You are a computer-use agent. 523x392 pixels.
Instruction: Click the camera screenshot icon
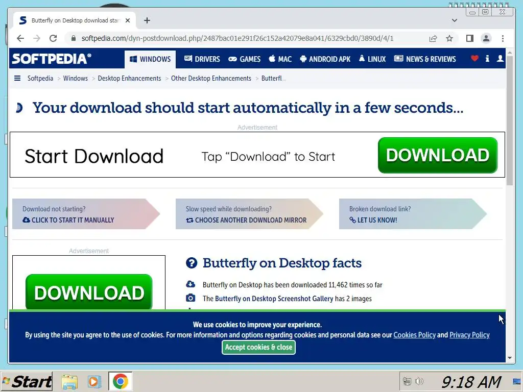[x=191, y=298]
